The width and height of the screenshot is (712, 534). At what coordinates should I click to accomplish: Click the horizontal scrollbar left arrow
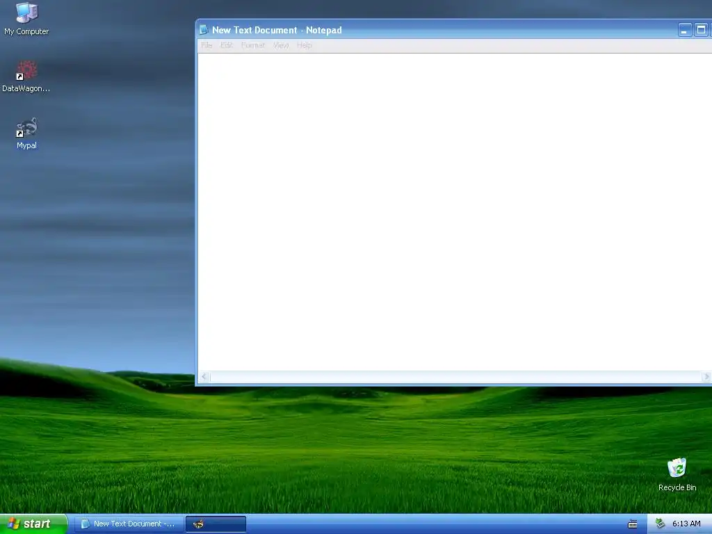[x=205, y=376]
